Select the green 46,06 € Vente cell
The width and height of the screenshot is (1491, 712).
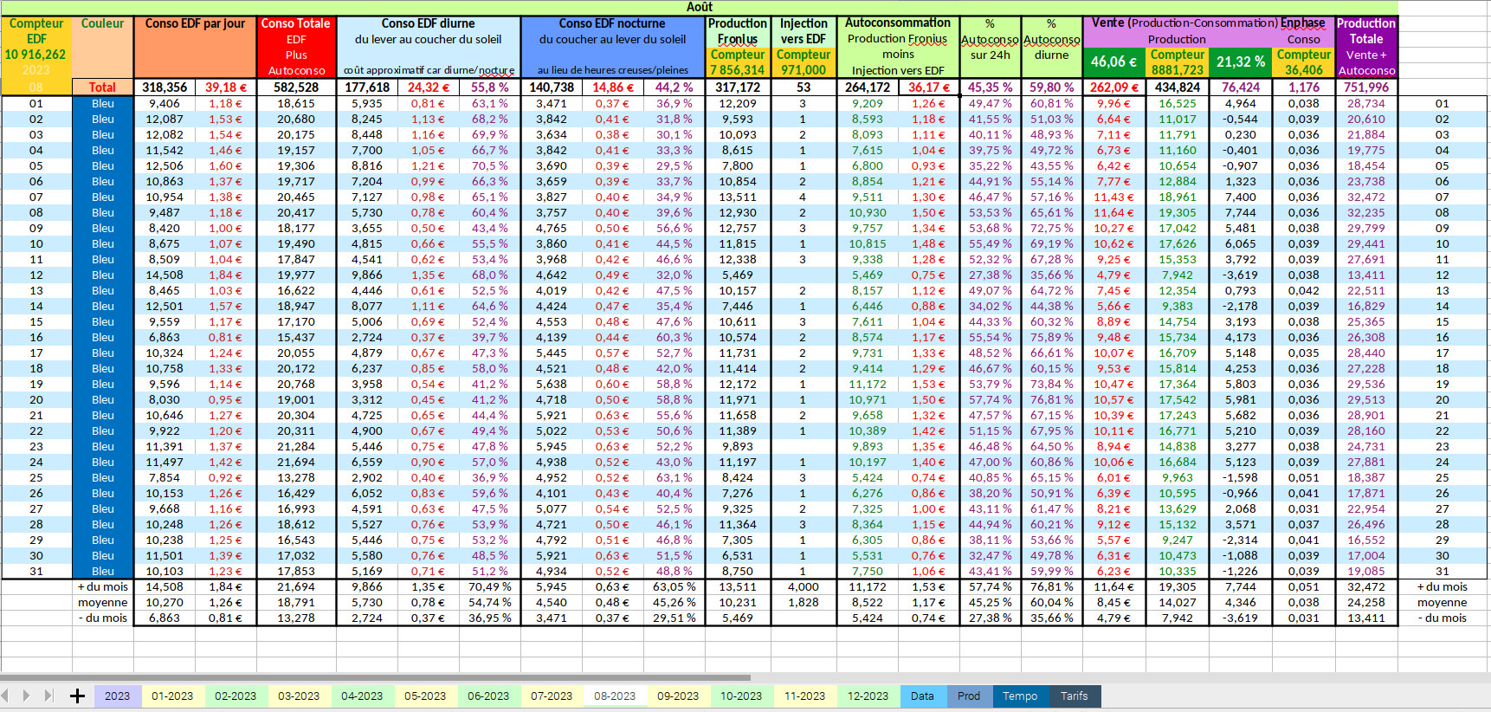(x=1113, y=62)
